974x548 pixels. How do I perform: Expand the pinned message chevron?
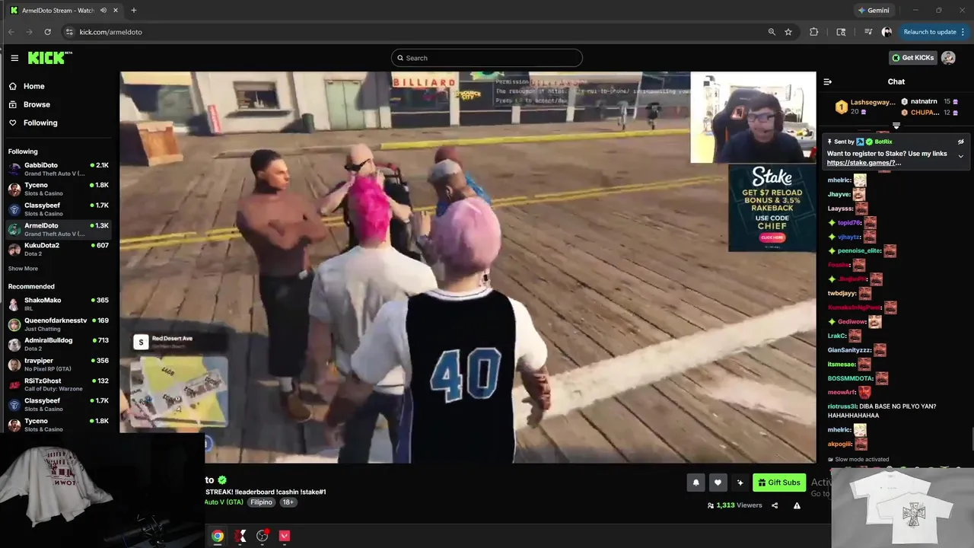click(x=960, y=156)
